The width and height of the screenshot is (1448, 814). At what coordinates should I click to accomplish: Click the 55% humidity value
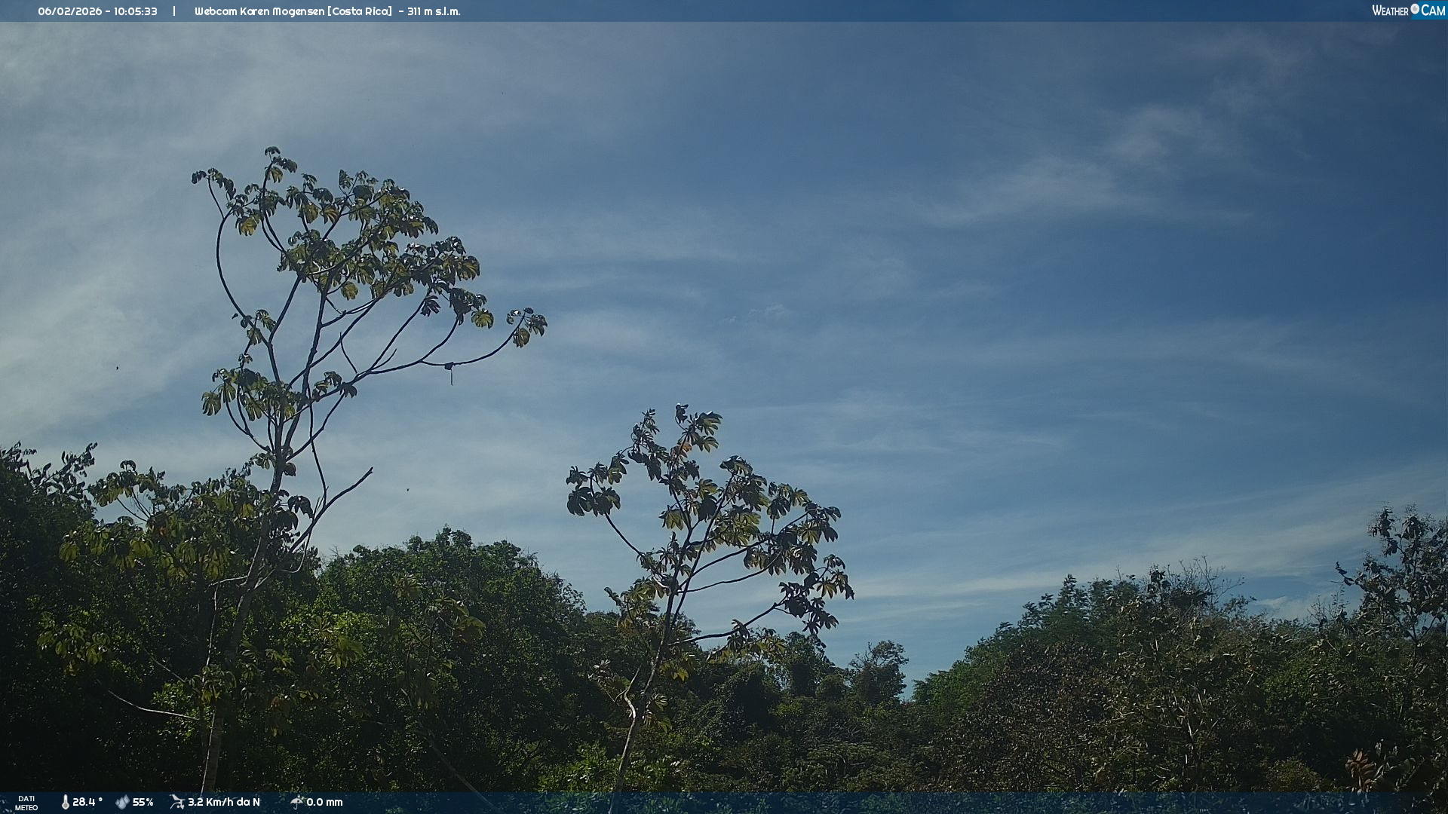143,802
